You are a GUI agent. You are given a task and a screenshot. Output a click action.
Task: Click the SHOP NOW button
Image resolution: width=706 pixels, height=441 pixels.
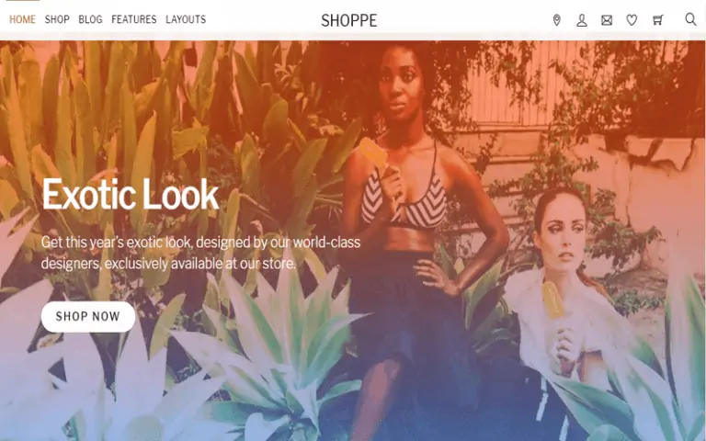click(88, 316)
